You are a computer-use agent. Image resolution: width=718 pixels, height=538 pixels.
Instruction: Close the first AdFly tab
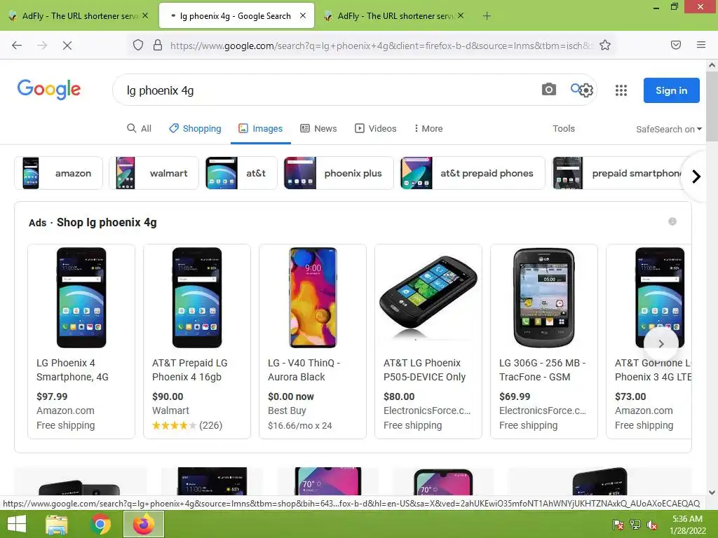pyautogui.click(x=145, y=15)
